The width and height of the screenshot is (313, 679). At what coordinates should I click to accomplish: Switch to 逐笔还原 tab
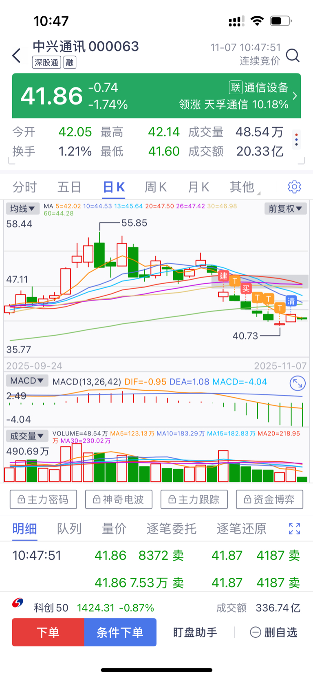pos(242,529)
